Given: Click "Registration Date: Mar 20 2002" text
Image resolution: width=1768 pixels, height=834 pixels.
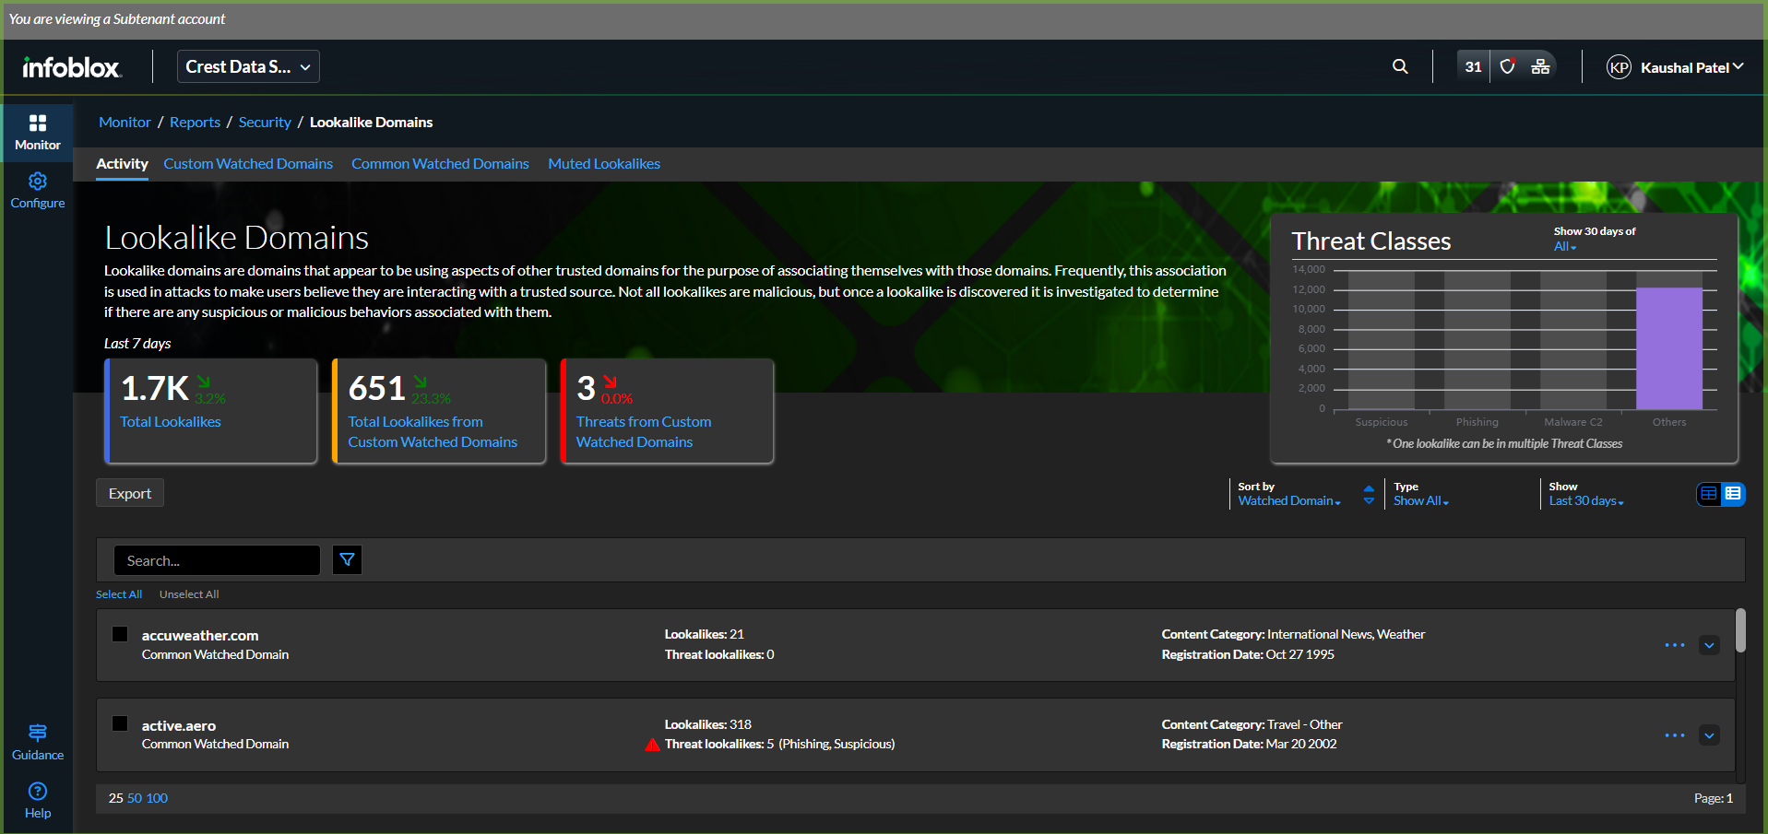Looking at the screenshot, I should point(1249,744).
